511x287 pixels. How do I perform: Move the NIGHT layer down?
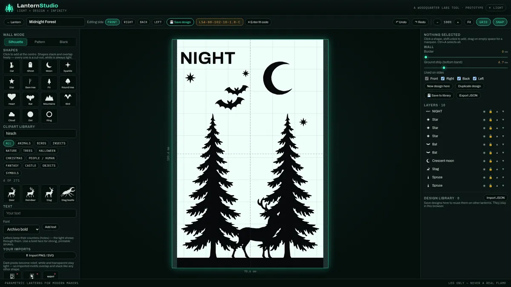503,111
